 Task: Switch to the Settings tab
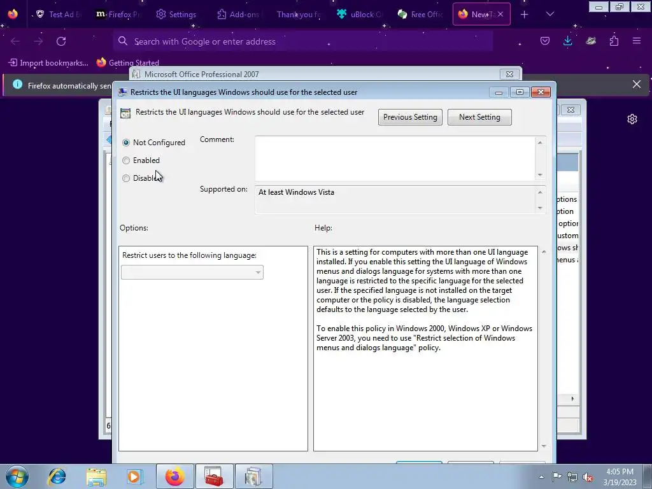click(x=177, y=14)
